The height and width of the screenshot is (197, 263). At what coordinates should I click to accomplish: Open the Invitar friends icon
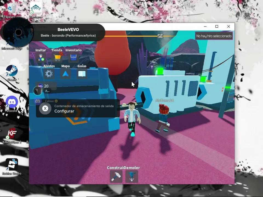pos(41,57)
